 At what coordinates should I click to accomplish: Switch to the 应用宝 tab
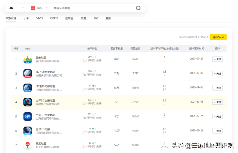pyautogui.click(x=69, y=19)
